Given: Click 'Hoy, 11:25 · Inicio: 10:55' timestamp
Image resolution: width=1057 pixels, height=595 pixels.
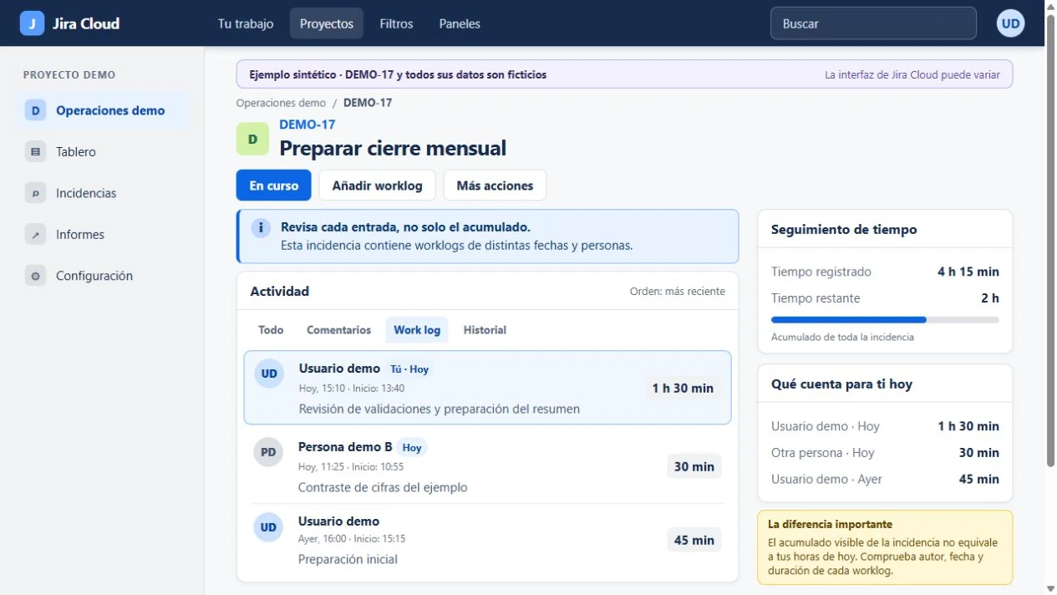Looking at the screenshot, I should coord(351,467).
